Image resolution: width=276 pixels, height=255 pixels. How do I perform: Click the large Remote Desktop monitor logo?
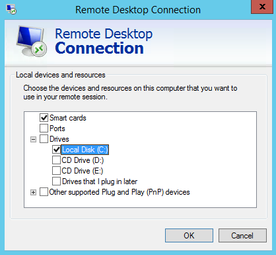coord(32,41)
